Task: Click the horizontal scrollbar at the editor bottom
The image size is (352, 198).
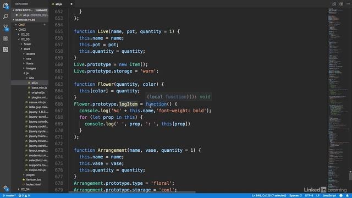Action: tap(132, 192)
